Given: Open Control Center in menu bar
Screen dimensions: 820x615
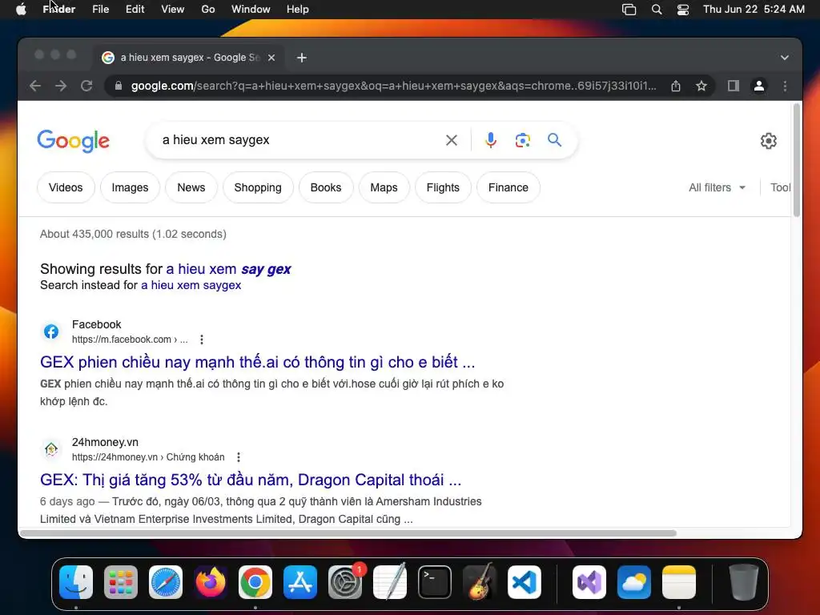Looking at the screenshot, I should point(682,10).
